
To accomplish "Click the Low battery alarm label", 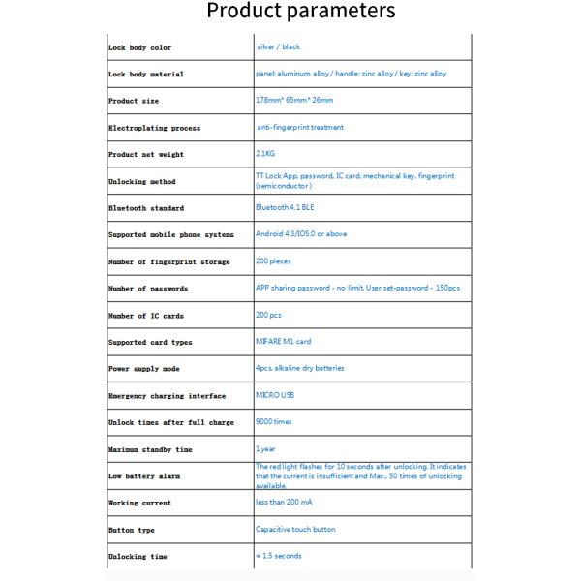I will tap(143, 476).
